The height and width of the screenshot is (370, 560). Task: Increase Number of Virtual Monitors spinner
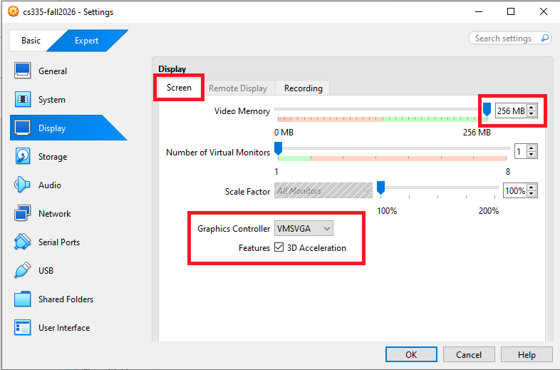coord(532,148)
